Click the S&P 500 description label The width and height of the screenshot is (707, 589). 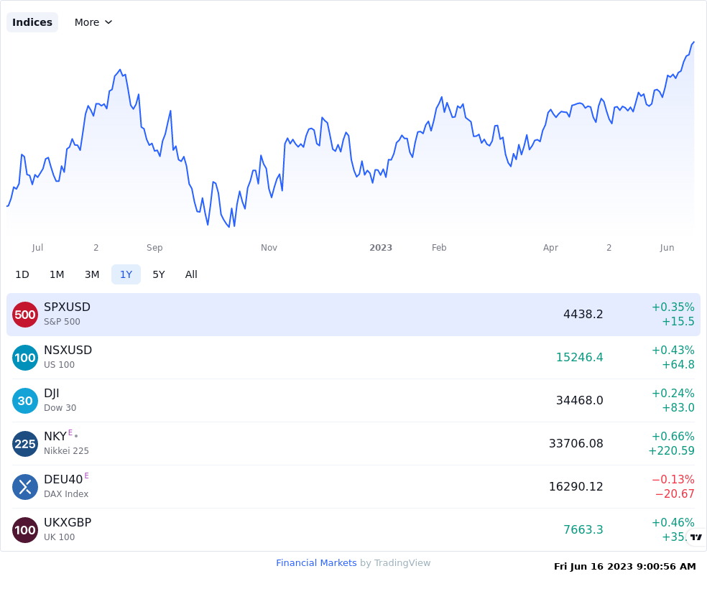[x=62, y=322]
